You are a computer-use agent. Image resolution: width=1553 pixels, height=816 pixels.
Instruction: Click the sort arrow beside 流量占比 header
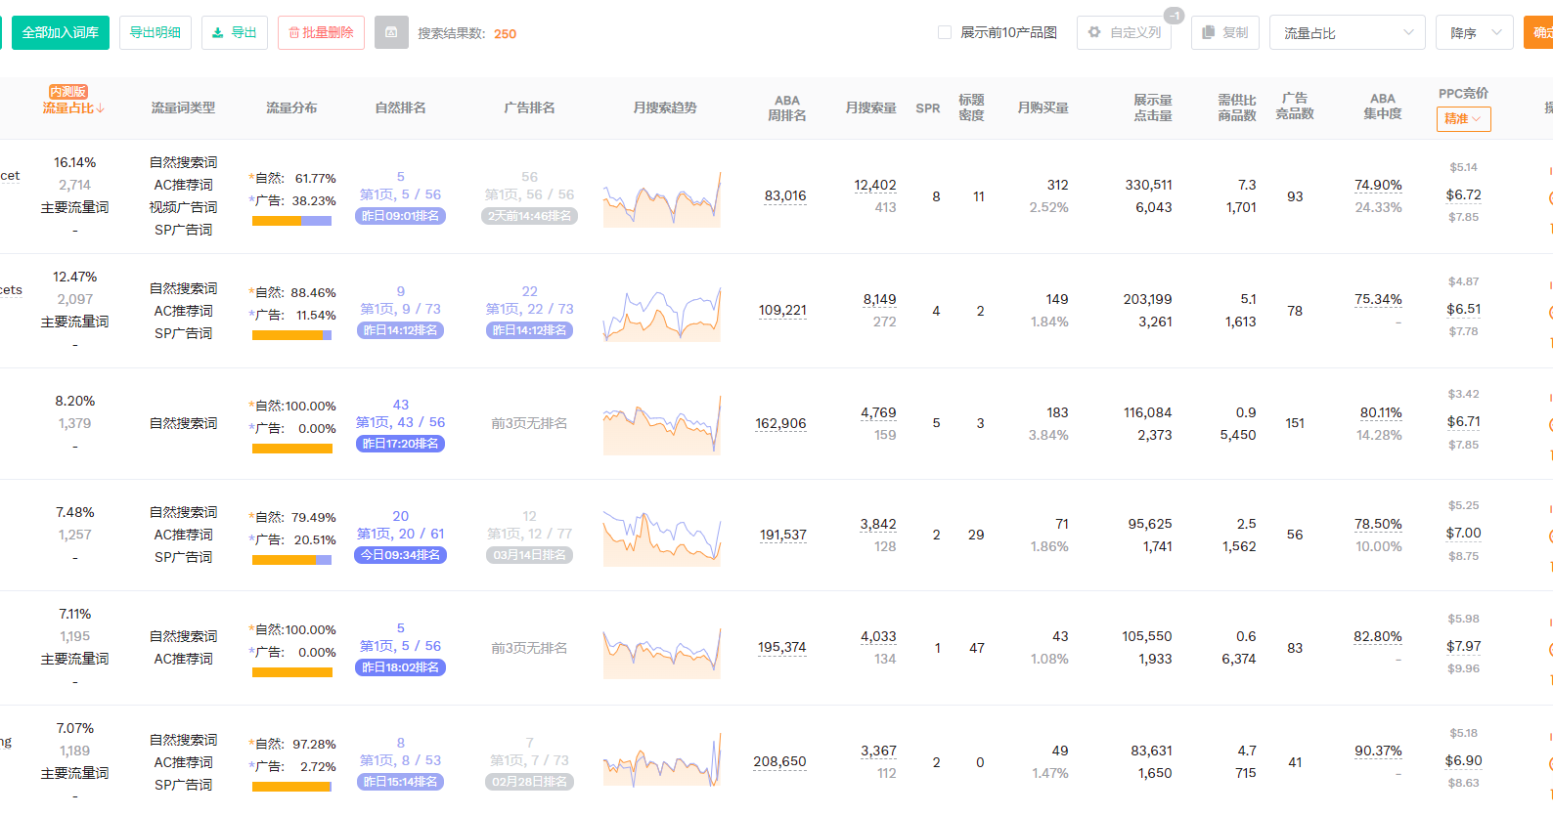[101, 108]
